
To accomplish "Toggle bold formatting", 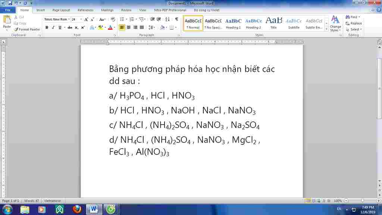I will click(x=47, y=27).
